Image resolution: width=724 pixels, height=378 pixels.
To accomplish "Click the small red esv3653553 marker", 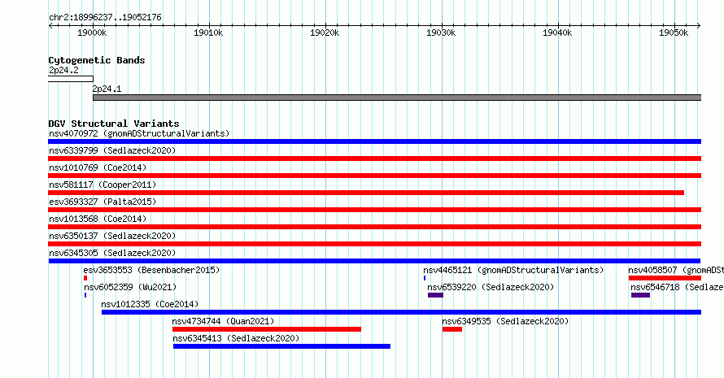I will pyautogui.click(x=85, y=278).
